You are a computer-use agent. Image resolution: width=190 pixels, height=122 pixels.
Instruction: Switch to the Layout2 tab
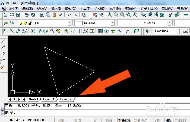tap(66, 99)
